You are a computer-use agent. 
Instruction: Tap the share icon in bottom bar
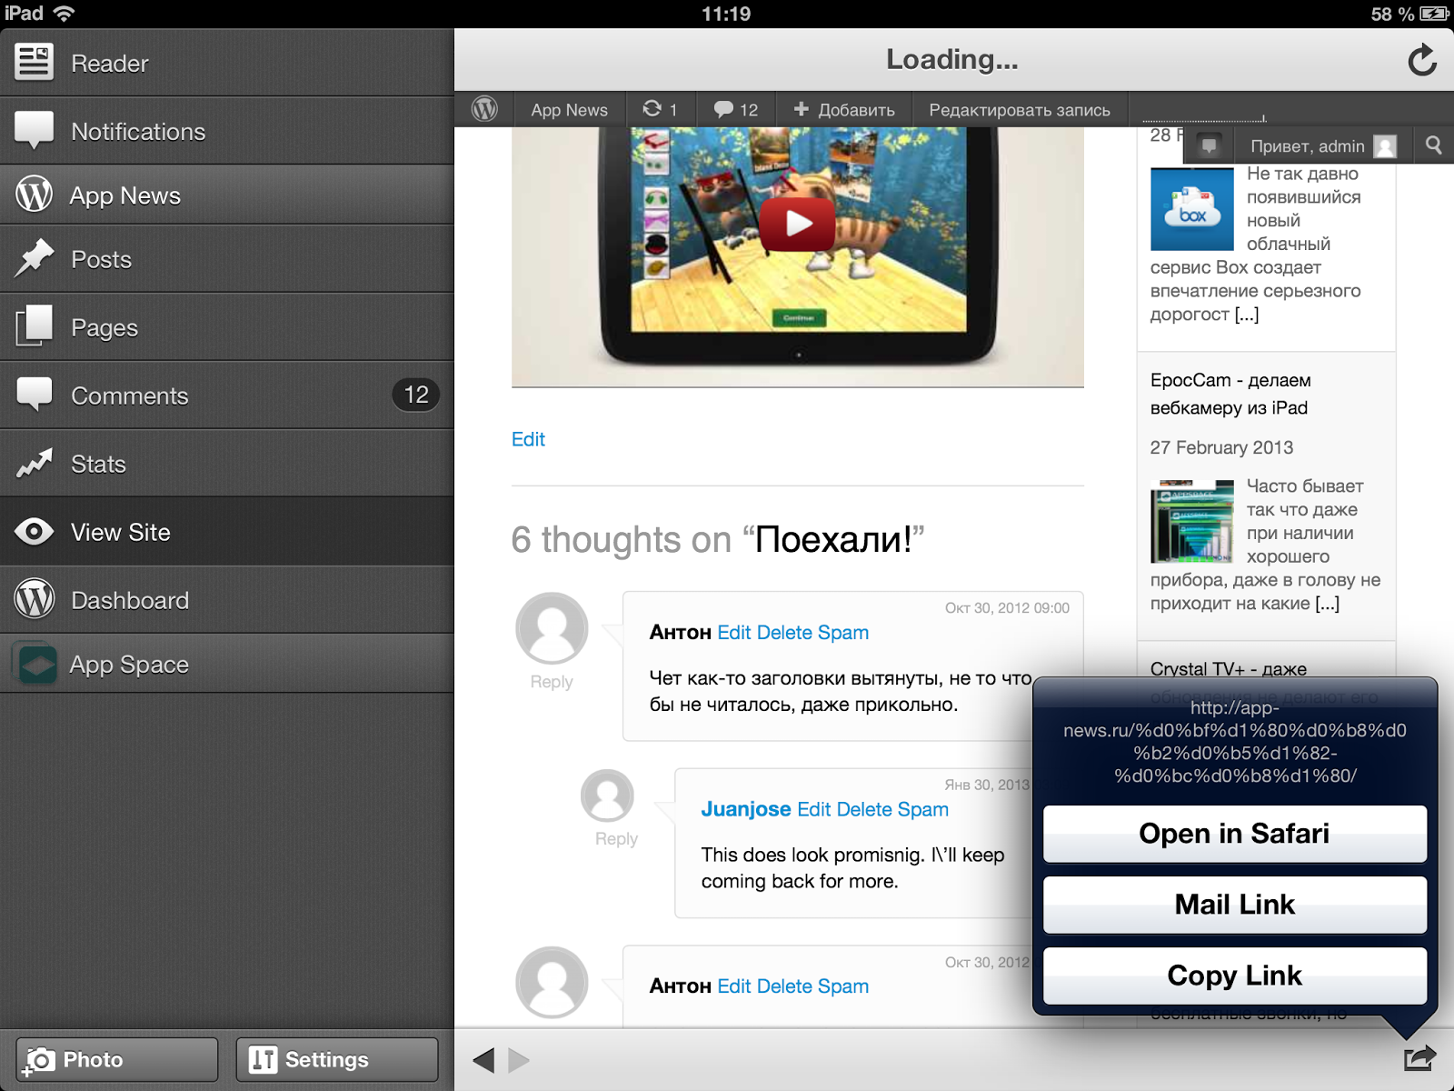click(x=1419, y=1057)
